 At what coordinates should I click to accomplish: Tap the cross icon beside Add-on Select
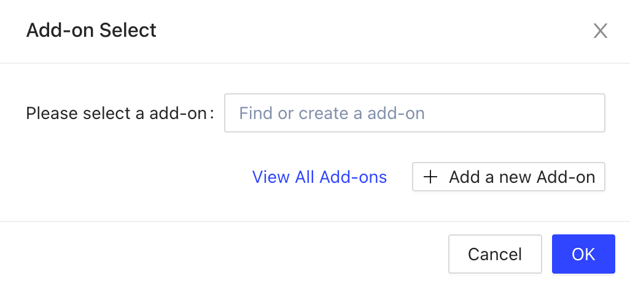pyautogui.click(x=600, y=31)
